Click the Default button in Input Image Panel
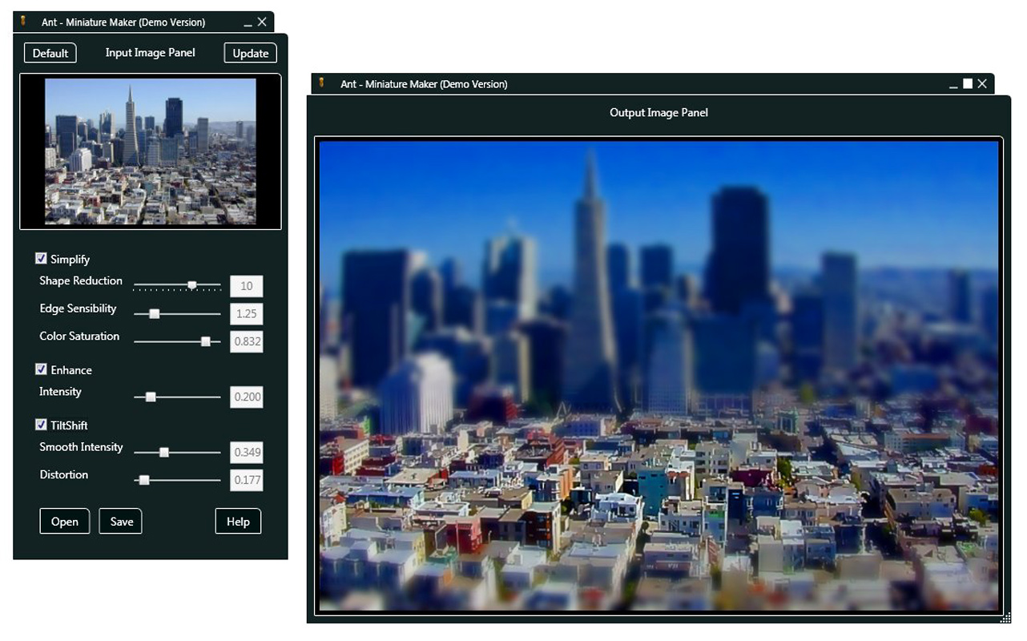This screenshot has width=1027, height=641. click(x=50, y=53)
